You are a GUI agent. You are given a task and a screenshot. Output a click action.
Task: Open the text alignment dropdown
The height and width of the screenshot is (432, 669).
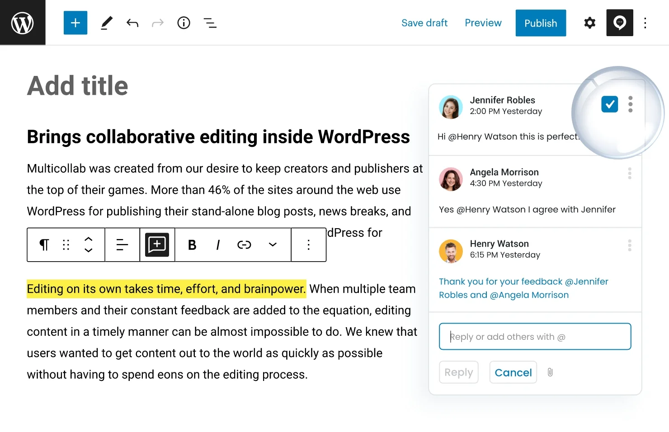click(122, 244)
